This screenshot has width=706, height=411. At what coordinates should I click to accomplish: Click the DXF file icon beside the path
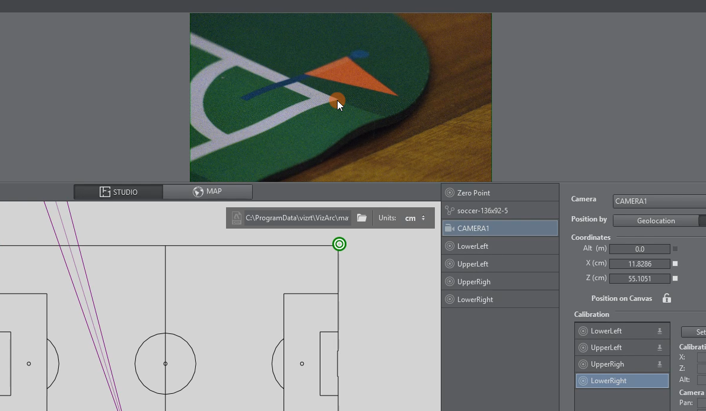[237, 218]
